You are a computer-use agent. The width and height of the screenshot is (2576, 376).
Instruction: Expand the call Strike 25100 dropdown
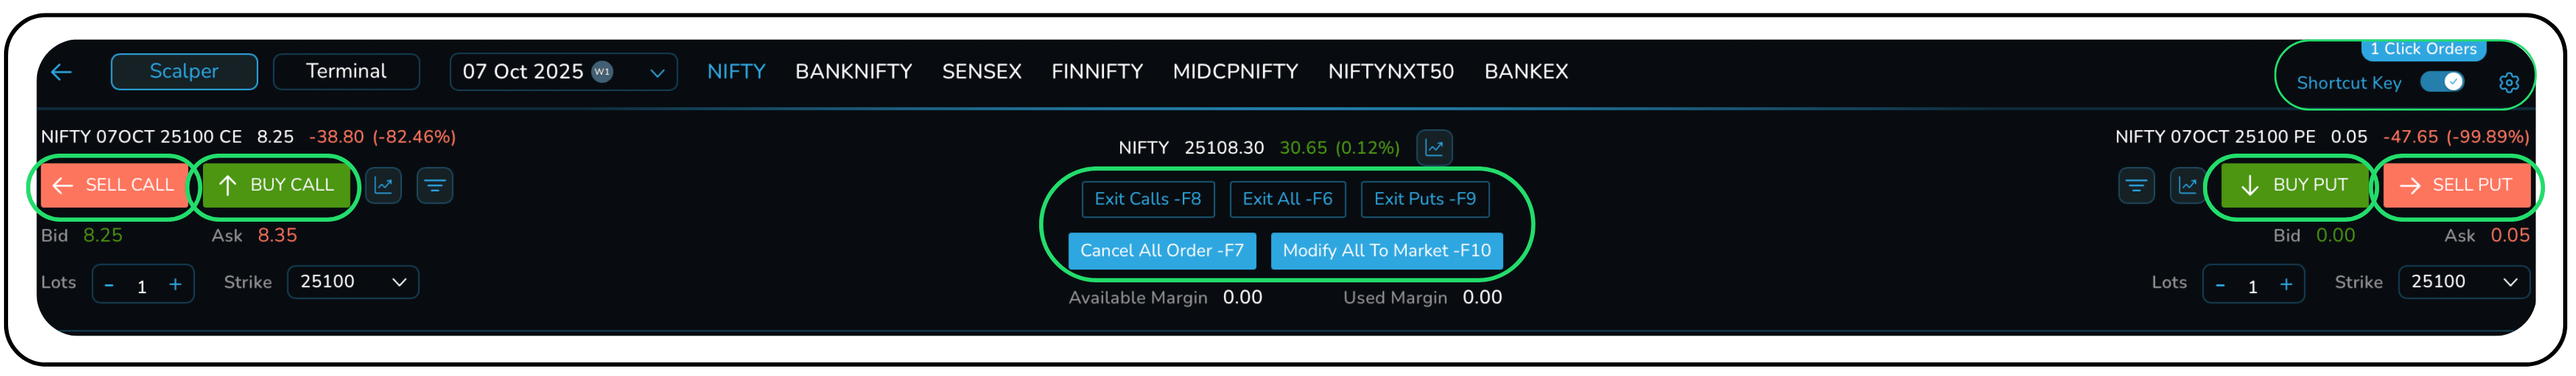(x=353, y=282)
